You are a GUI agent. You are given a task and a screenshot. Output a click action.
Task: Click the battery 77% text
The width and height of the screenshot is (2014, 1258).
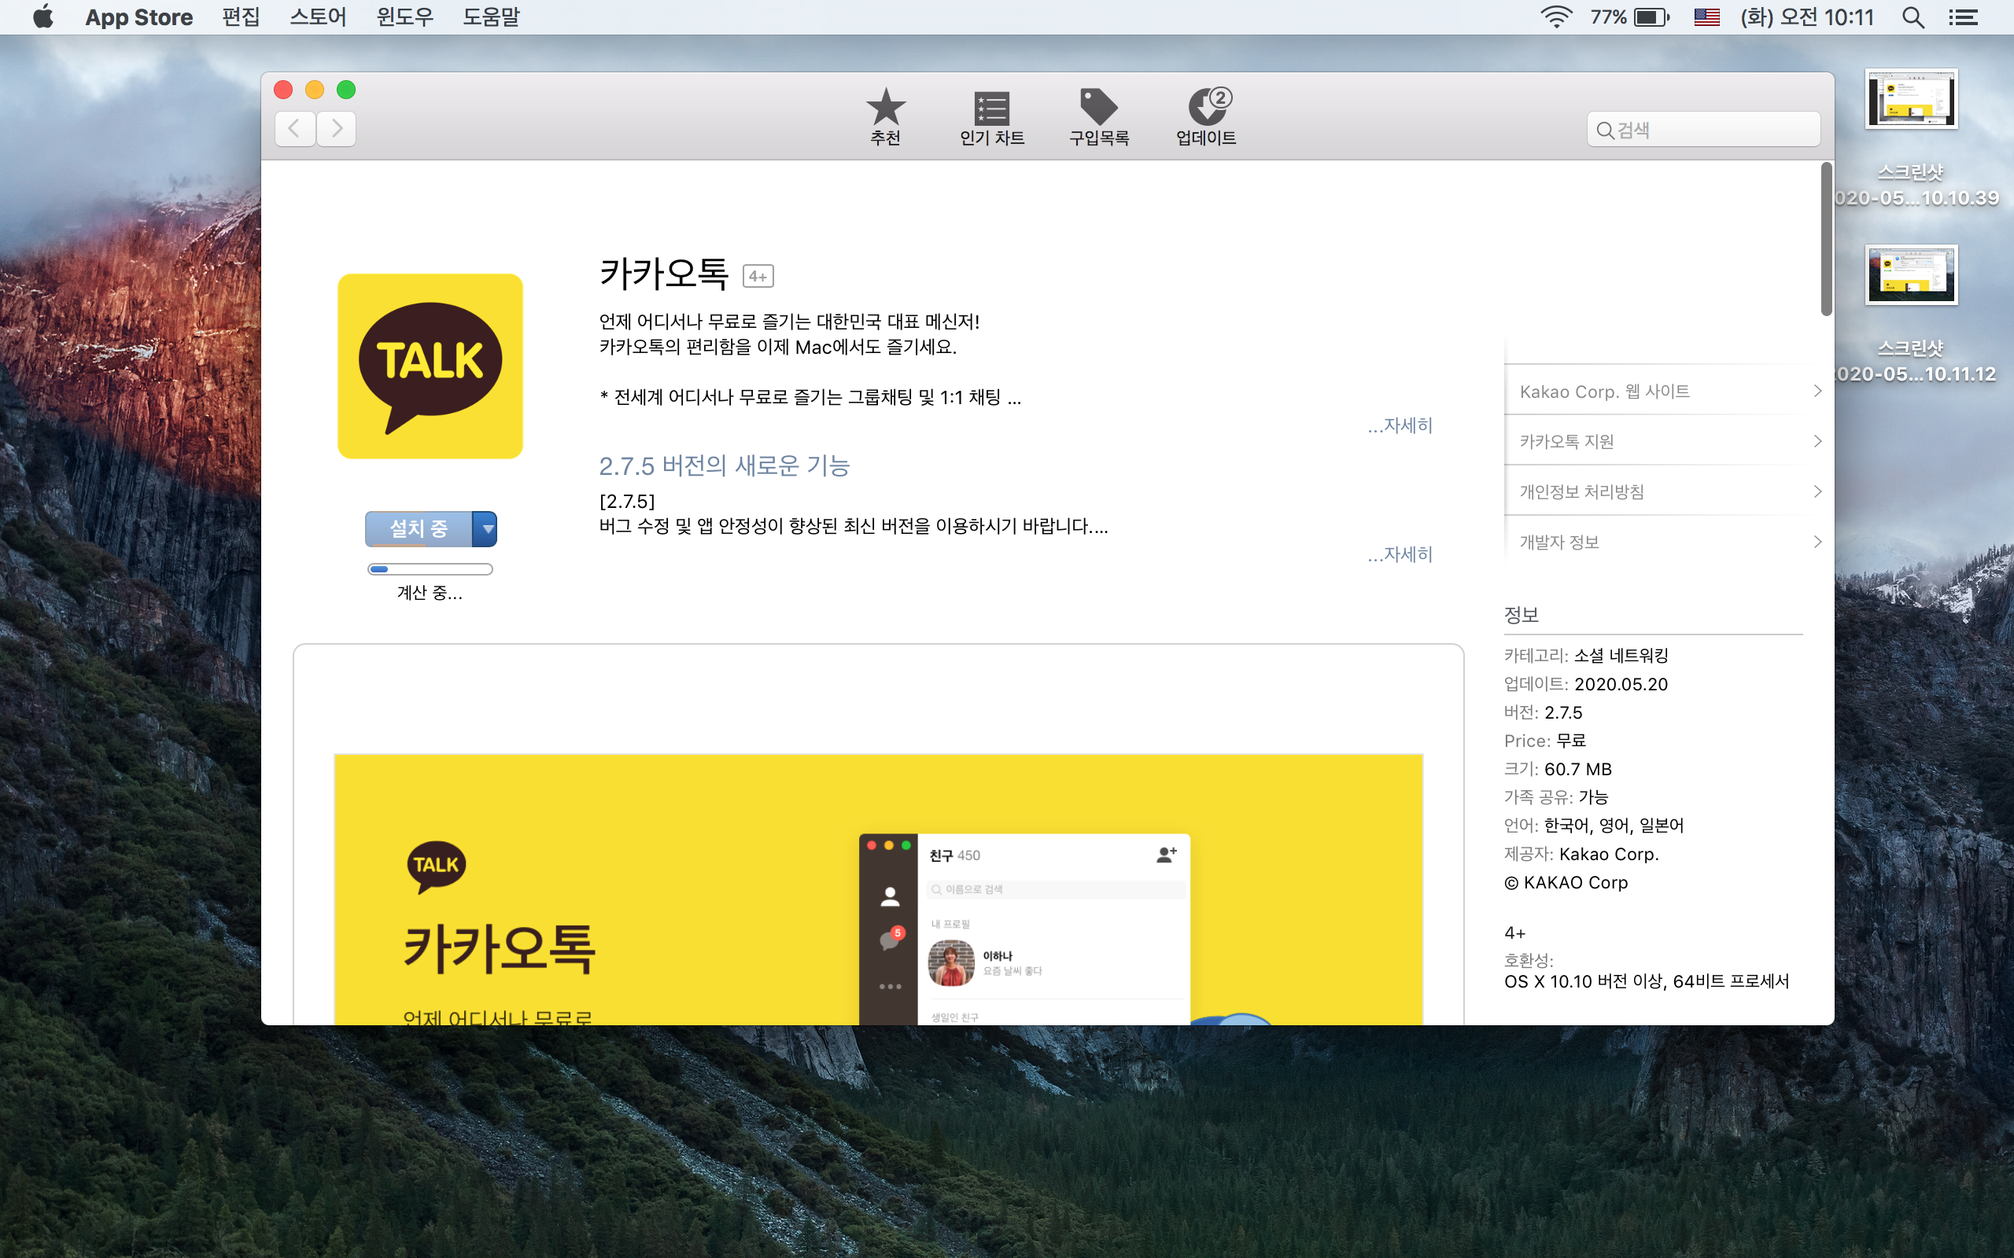click(1608, 17)
